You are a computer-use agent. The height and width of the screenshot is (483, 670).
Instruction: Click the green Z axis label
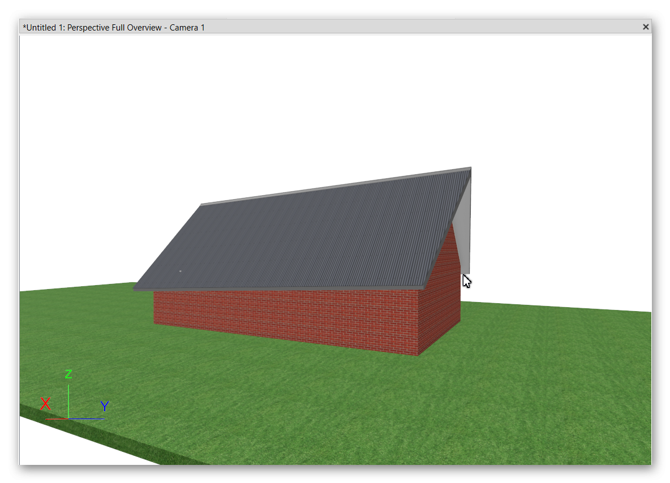click(x=68, y=374)
